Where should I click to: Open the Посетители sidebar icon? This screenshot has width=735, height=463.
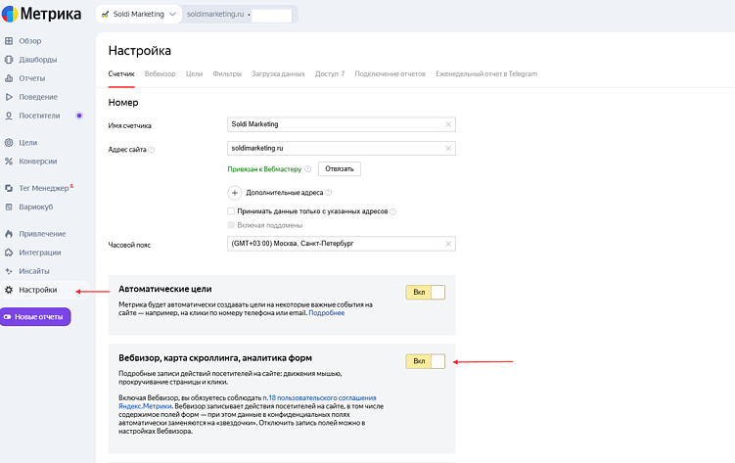pos(9,116)
